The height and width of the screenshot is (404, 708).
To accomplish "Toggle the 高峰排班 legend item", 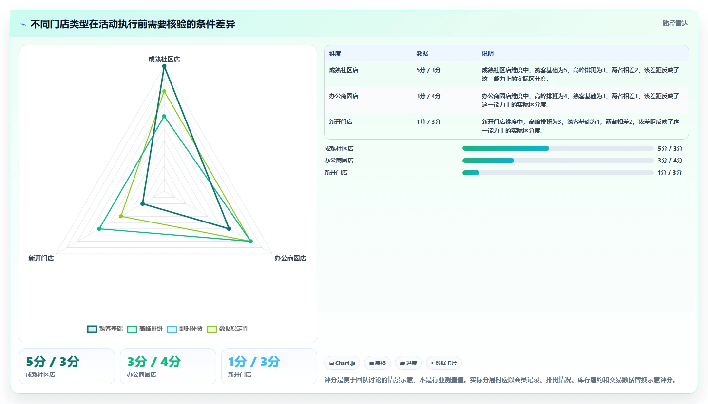I will 145,329.
